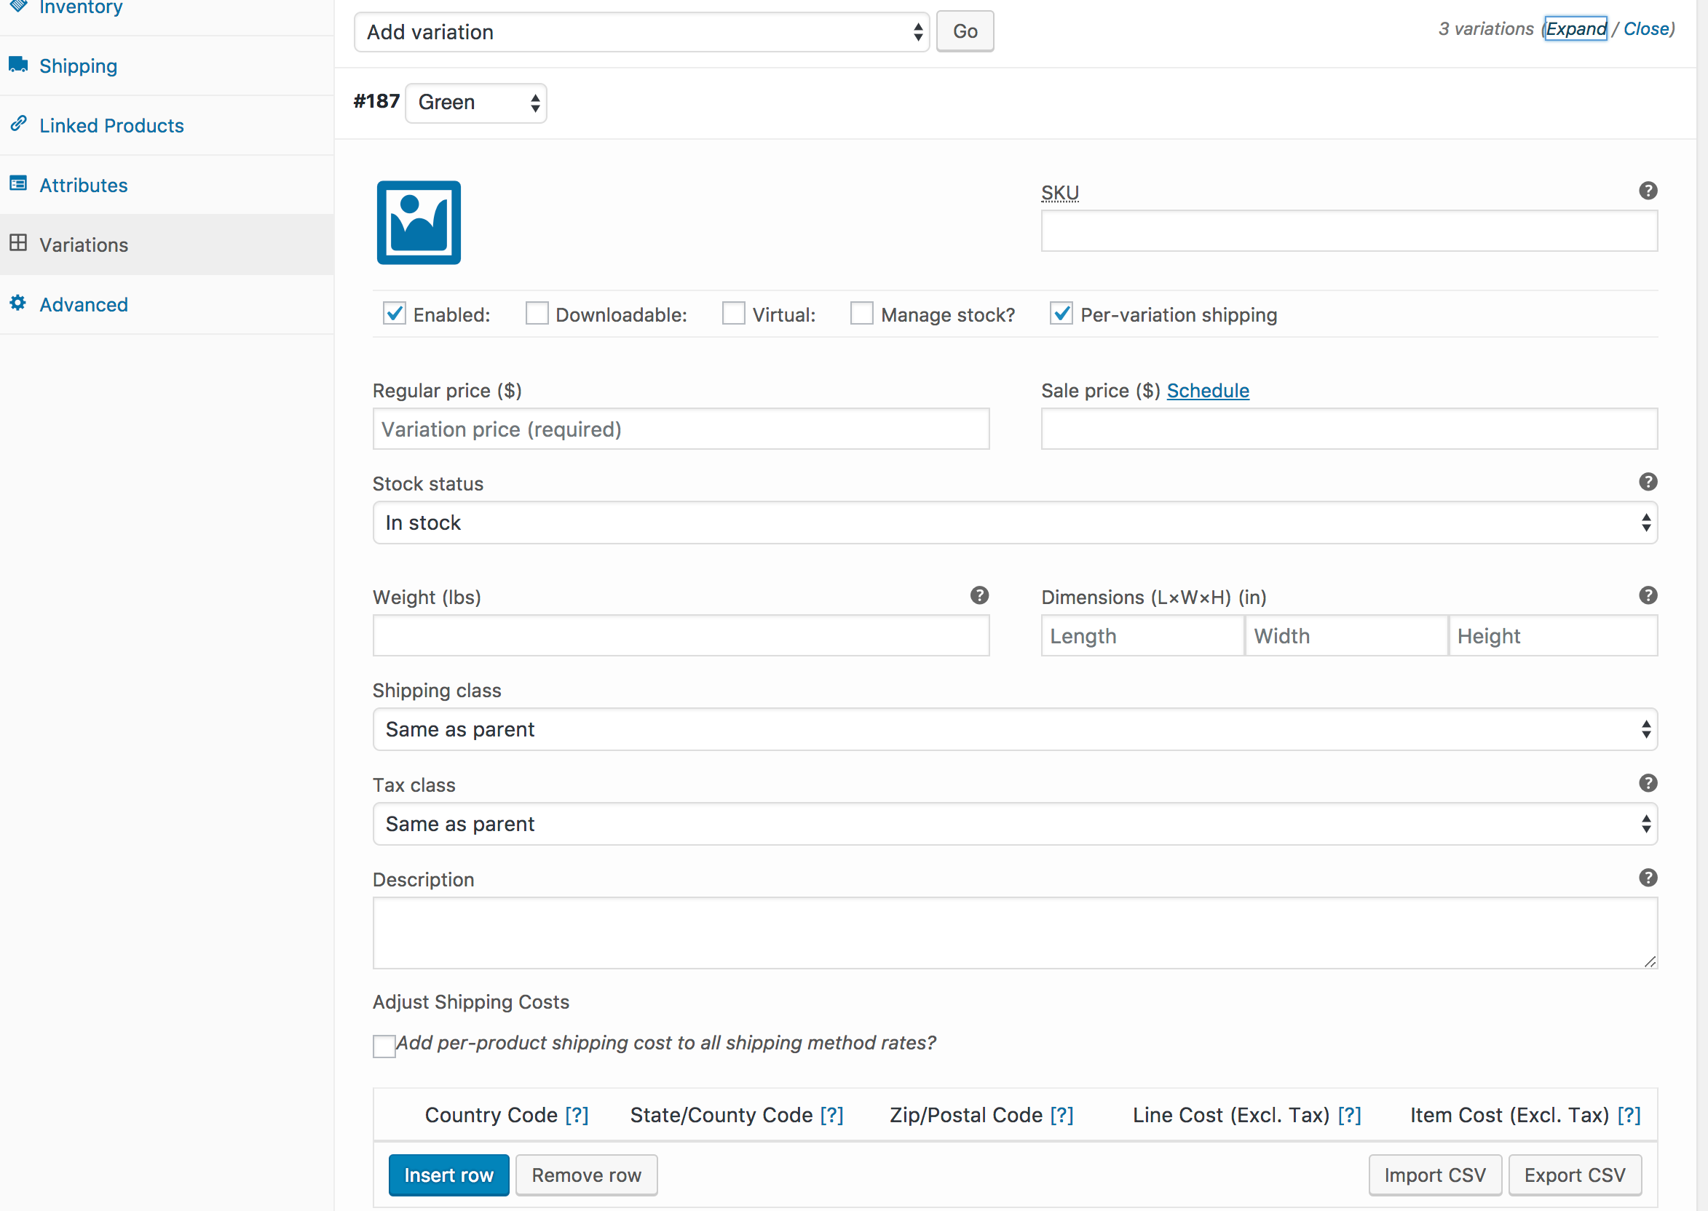This screenshot has width=1708, height=1211.
Task: Click the Dimensions help question mark icon
Action: 1648,595
